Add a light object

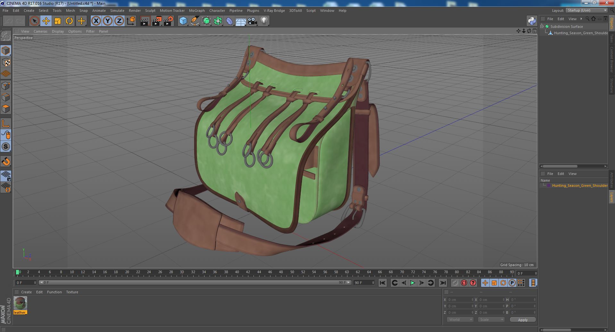tap(264, 21)
